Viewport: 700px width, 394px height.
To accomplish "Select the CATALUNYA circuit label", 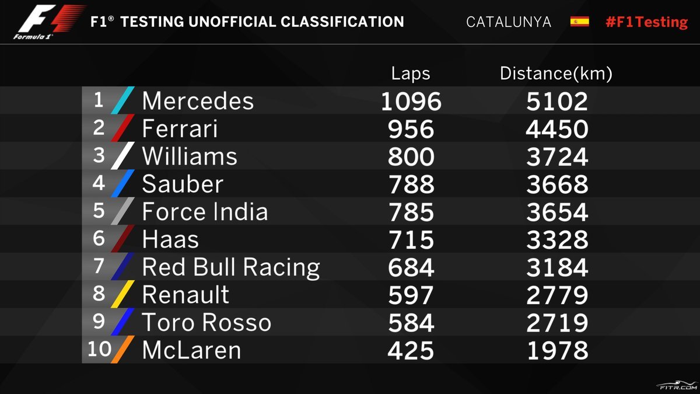I will click(x=509, y=22).
